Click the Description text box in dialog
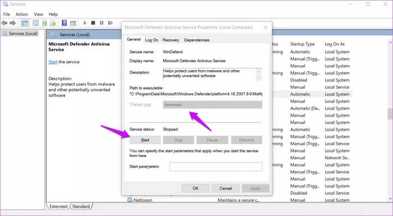The height and width of the screenshot is (216, 393). [x=212, y=75]
